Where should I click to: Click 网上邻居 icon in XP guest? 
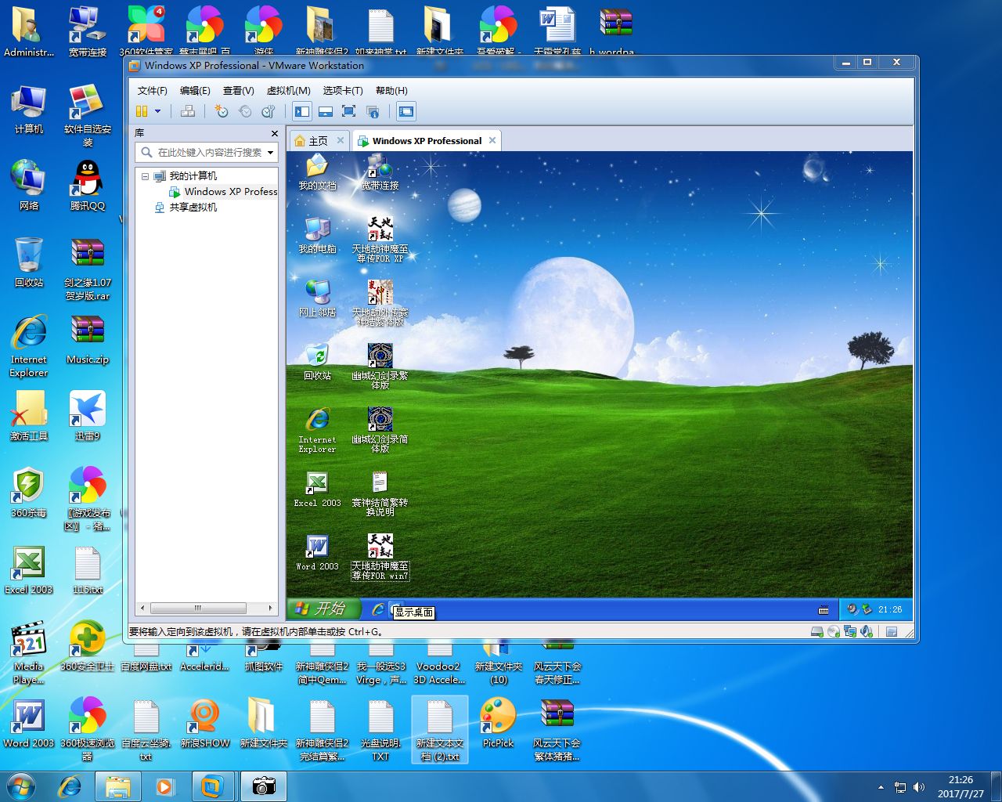(317, 298)
